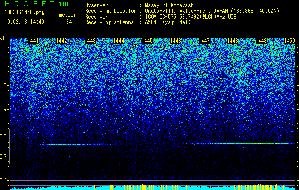The width and height of the screenshot is (299, 190).
Task: Click the 1441 time marker
Action: pos(33,41)
